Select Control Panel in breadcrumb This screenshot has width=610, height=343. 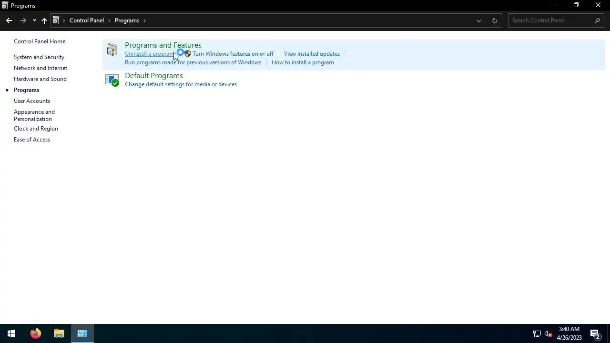[87, 20]
